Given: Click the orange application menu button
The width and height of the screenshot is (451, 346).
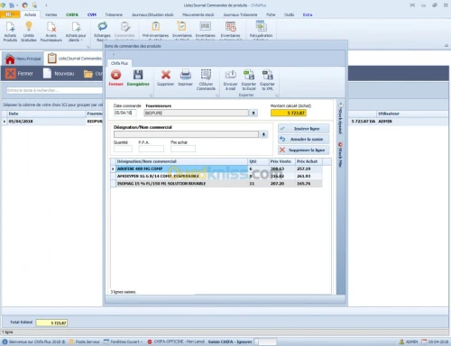Looking at the screenshot, I should tap(10, 14).
